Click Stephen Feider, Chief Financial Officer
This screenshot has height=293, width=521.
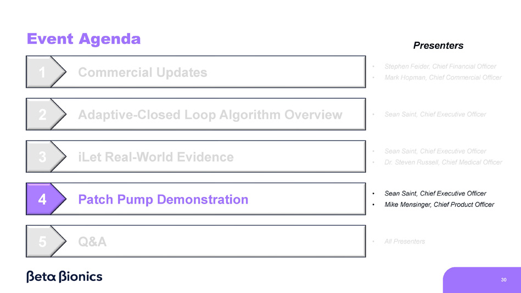pyautogui.click(x=440, y=66)
